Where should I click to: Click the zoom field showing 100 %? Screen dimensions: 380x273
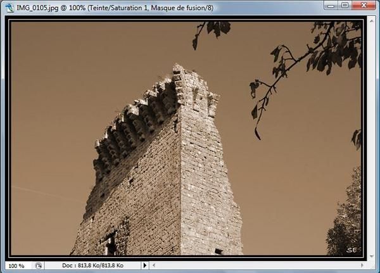[18, 265]
